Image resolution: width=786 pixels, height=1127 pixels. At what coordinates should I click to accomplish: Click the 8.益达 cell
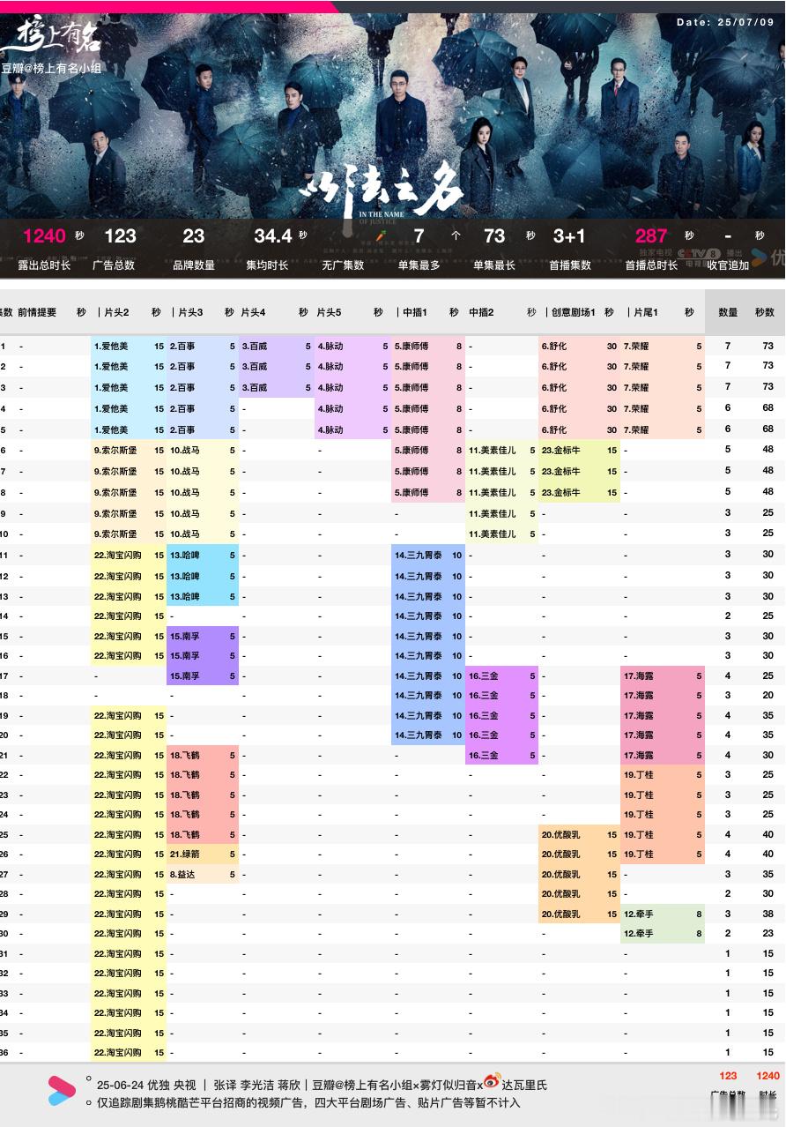point(203,875)
